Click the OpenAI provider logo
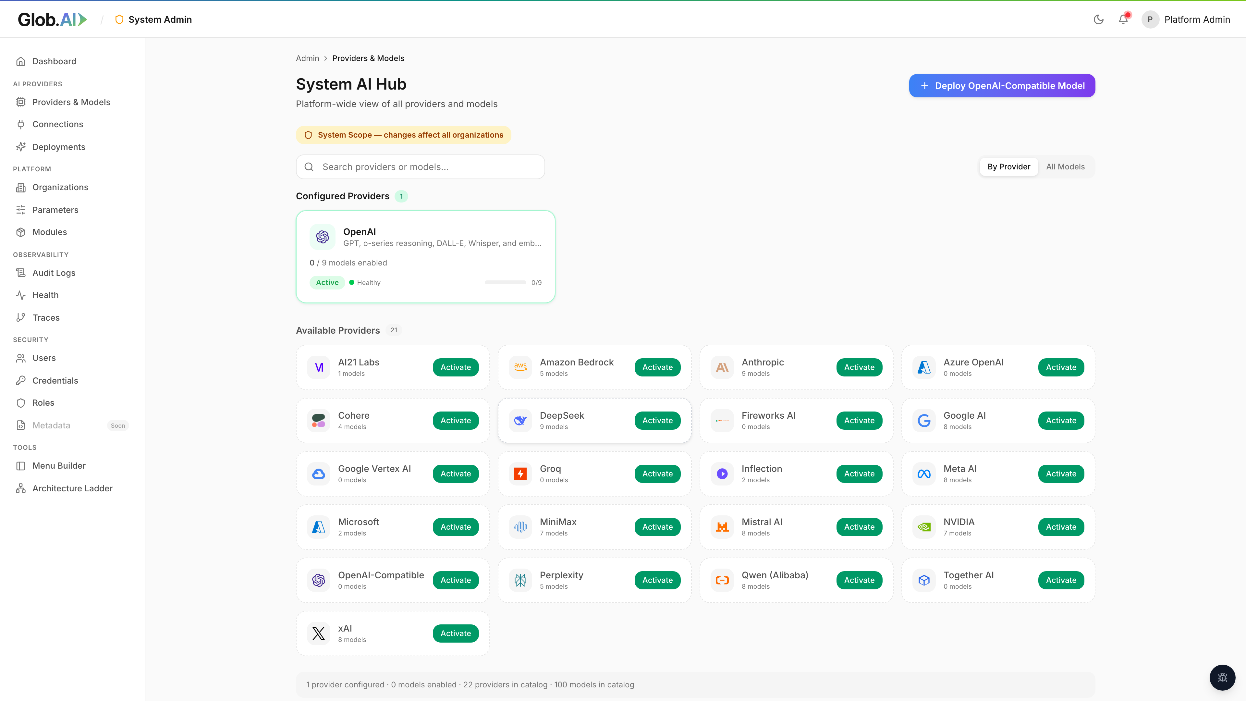The width and height of the screenshot is (1246, 701). tap(323, 237)
